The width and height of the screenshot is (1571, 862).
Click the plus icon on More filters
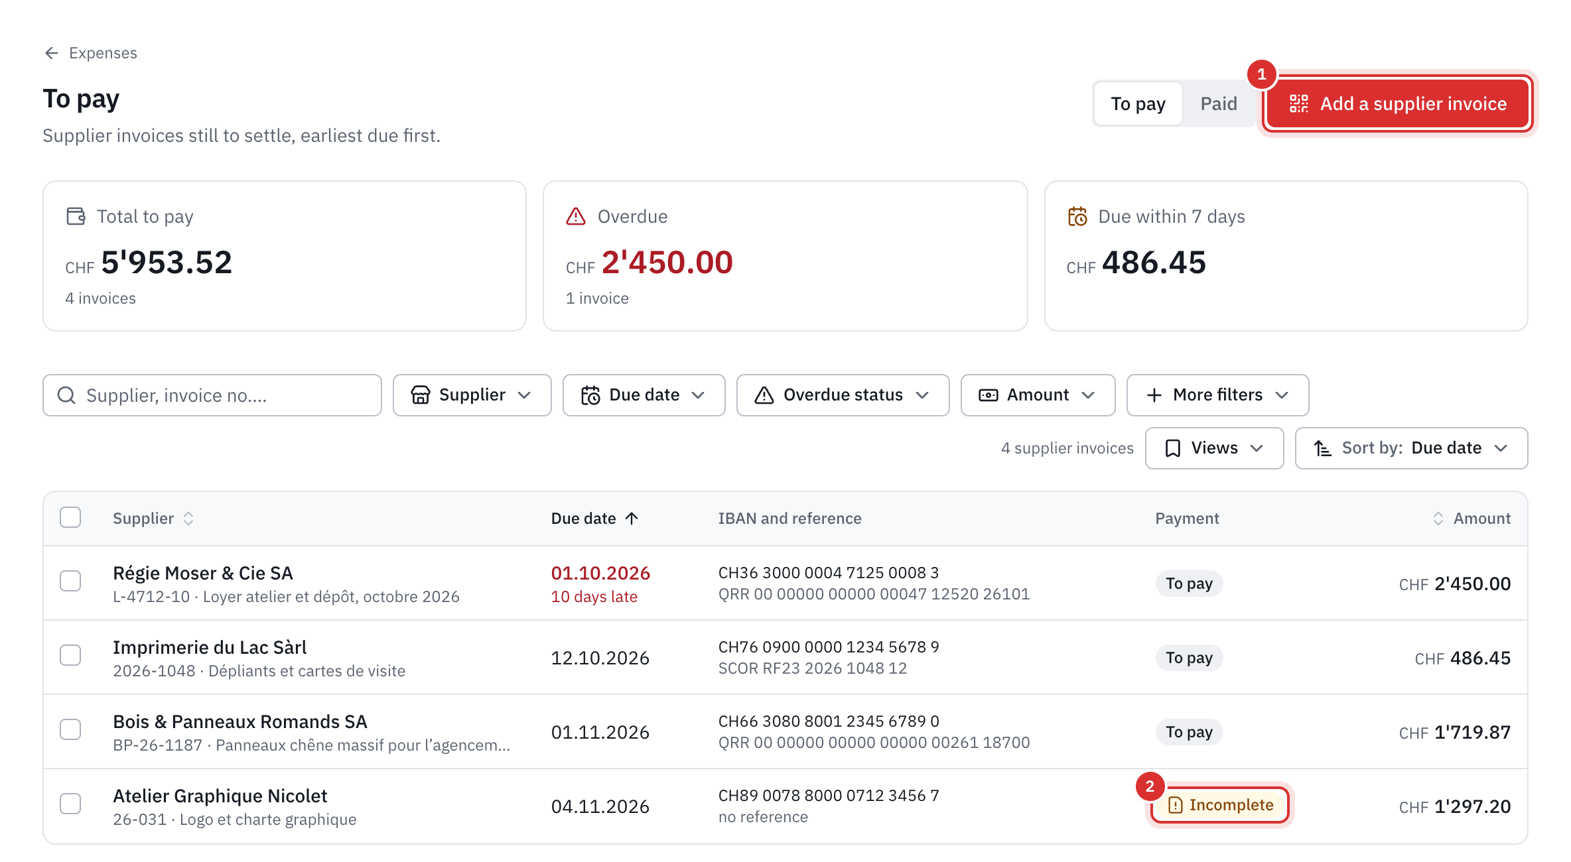click(1154, 395)
